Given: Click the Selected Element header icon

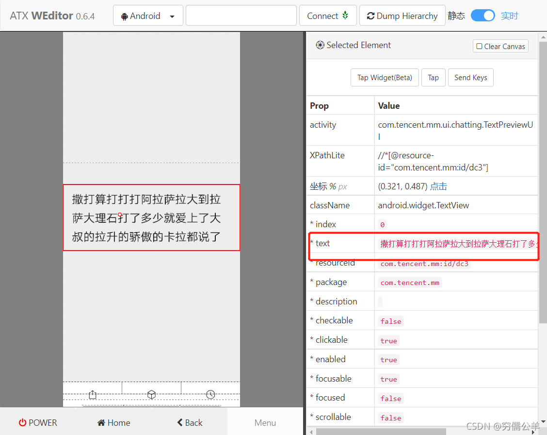Looking at the screenshot, I should (320, 45).
